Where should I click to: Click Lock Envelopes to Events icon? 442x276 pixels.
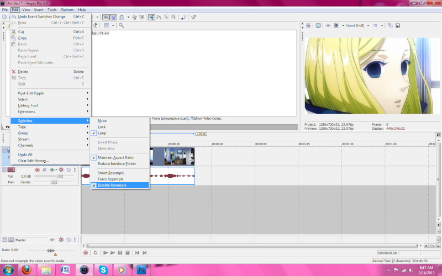[134, 18]
